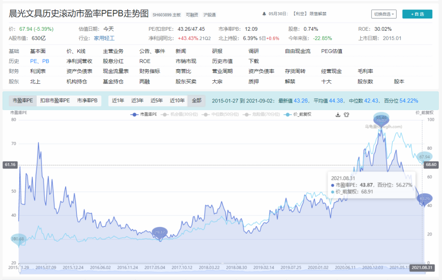This screenshot has width=442, height=280.
Task: Select the 近10年 time range
Action: pos(177,100)
